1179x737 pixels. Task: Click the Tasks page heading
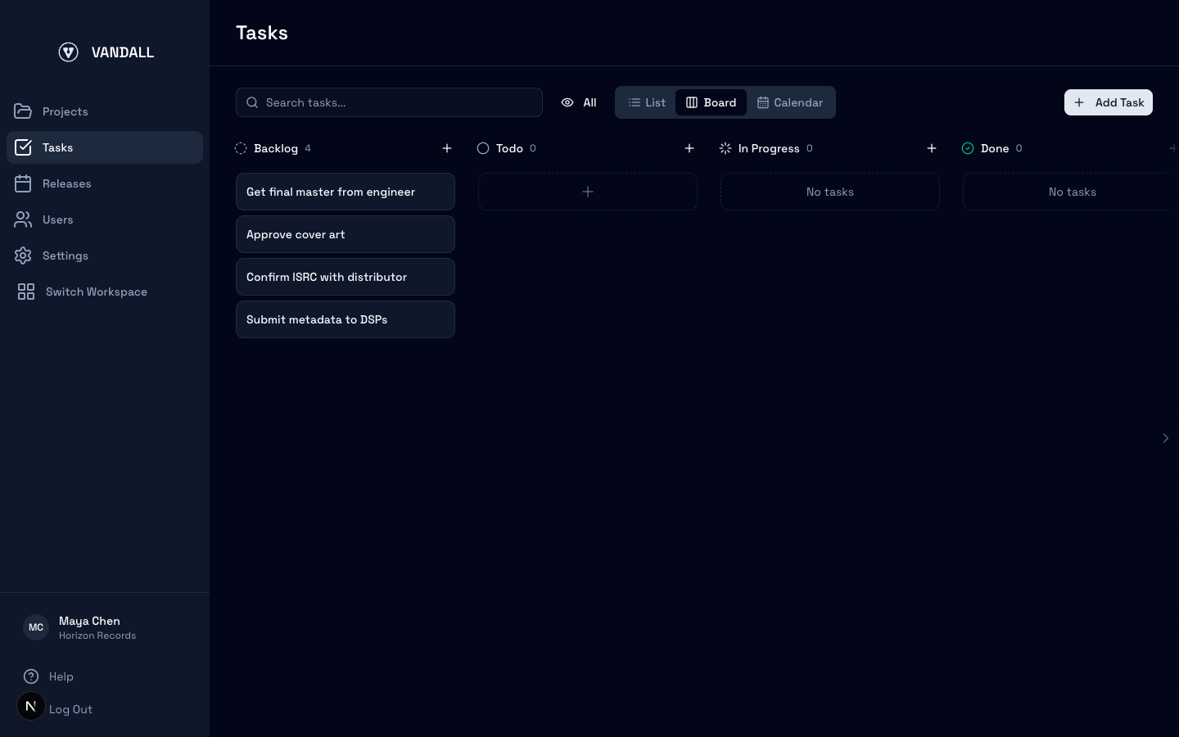[262, 33]
